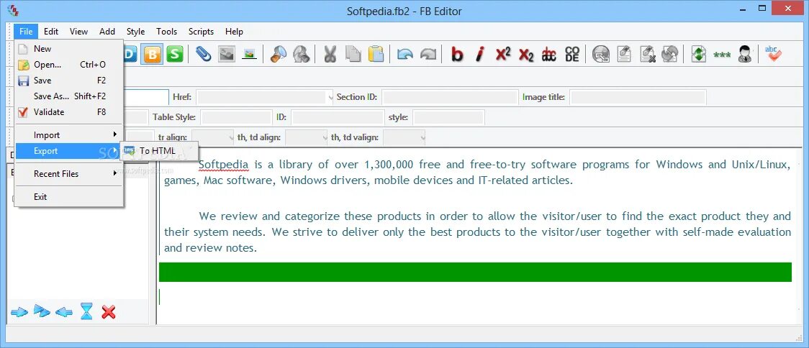Copy selection with the copy icon
This screenshot has width=809, height=348.
click(353, 54)
